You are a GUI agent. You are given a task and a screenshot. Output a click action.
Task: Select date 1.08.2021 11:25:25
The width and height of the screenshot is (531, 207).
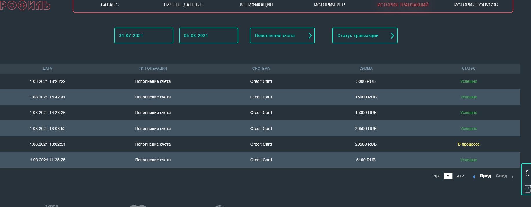[47, 160]
